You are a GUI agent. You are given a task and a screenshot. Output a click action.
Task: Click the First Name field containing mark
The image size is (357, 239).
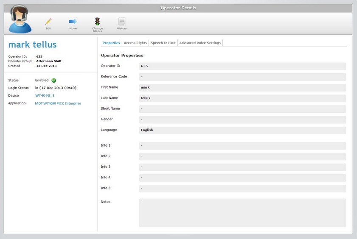pos(242,87)
